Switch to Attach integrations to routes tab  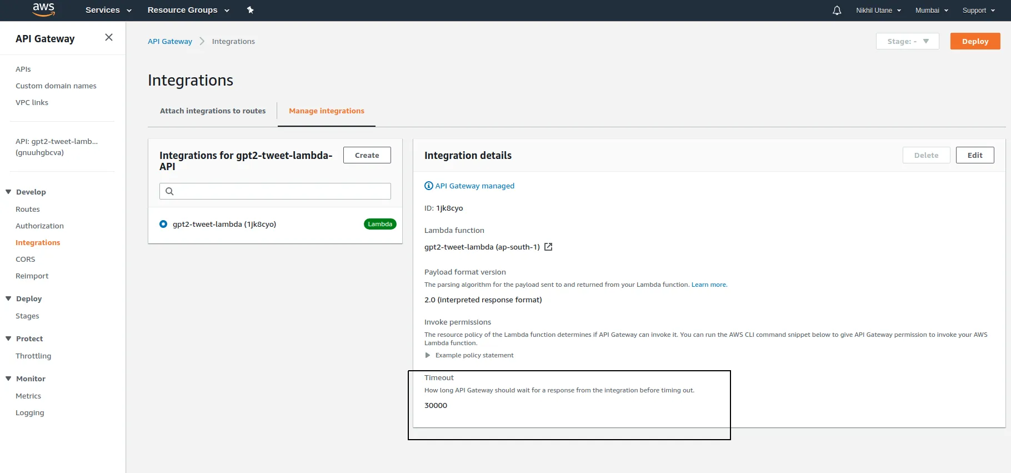coord(213,111)
